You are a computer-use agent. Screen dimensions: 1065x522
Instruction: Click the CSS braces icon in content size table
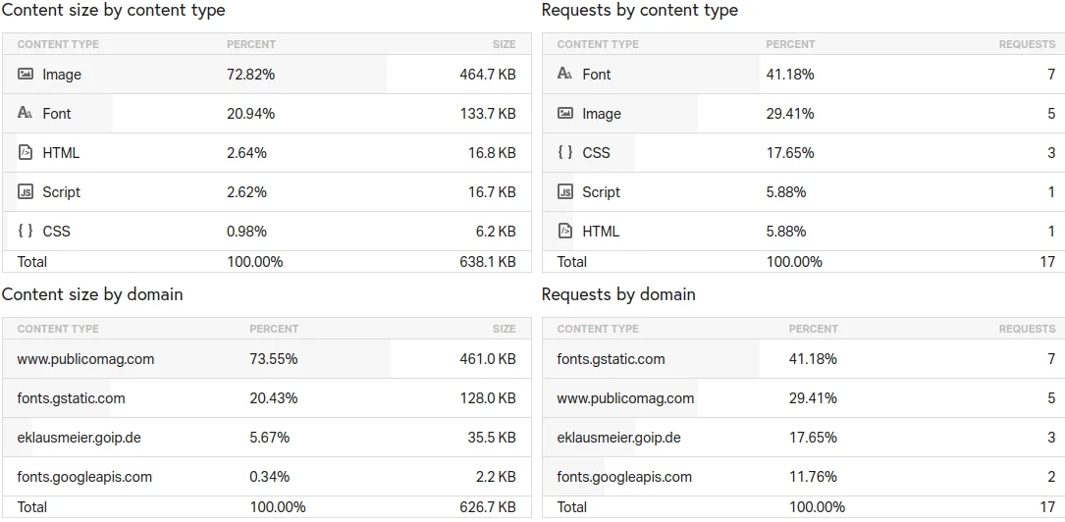[26, 232]
